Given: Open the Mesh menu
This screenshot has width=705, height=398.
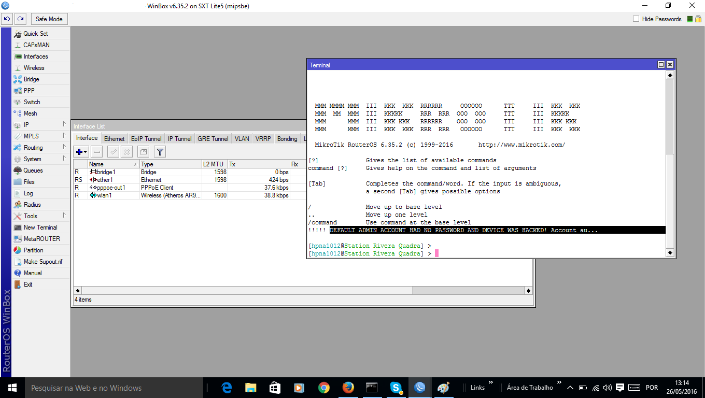Looking at the screenshot, I should [41, 113].
